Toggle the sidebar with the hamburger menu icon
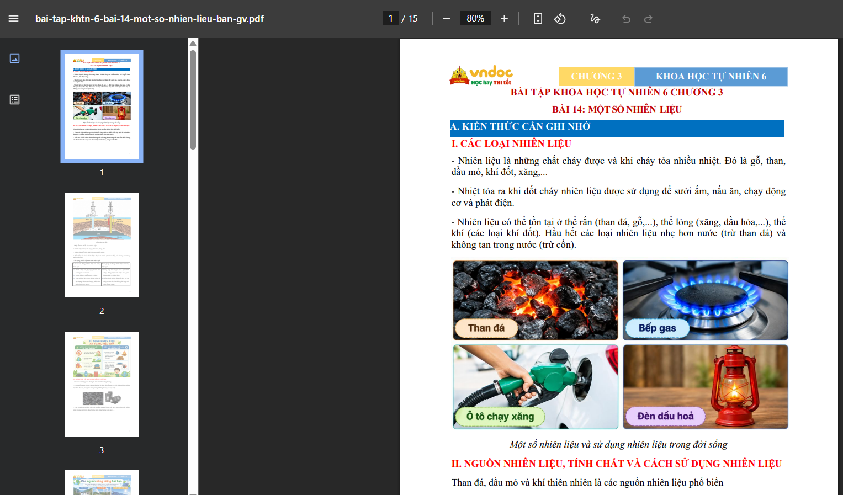The height and width of the screenshot is (495, 843). [14, 19]
